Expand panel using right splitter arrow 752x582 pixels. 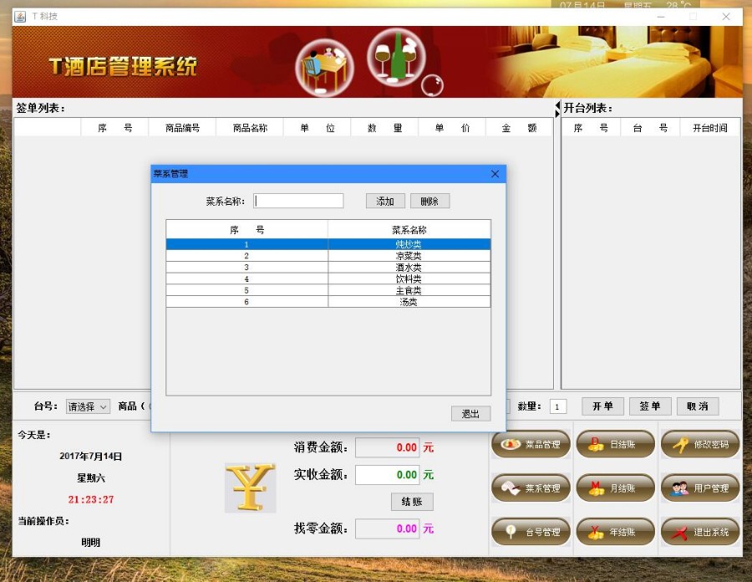click(557, 114)
